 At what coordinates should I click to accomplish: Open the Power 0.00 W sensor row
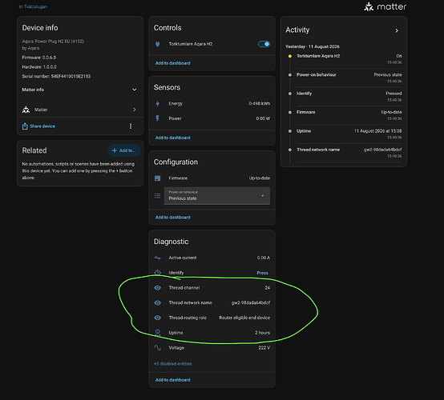tap(212, 118)
